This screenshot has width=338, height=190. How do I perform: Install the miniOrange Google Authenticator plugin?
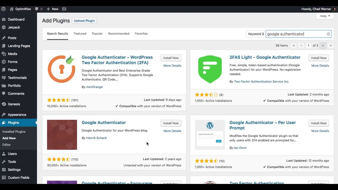point(171,58)
